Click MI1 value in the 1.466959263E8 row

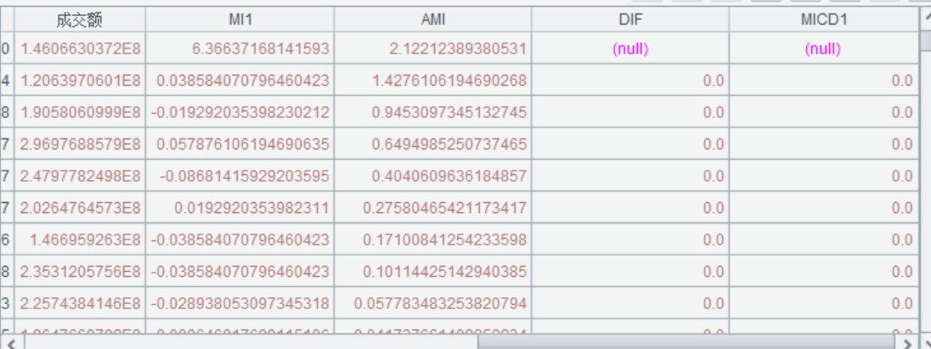point(240,240)
